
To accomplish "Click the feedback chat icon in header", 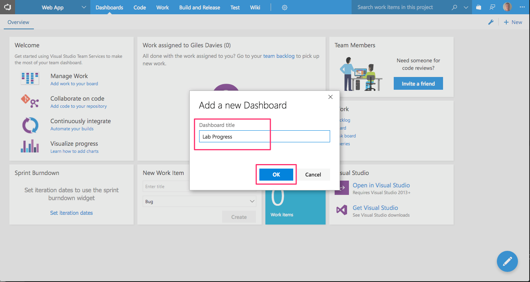I will 492,7.
